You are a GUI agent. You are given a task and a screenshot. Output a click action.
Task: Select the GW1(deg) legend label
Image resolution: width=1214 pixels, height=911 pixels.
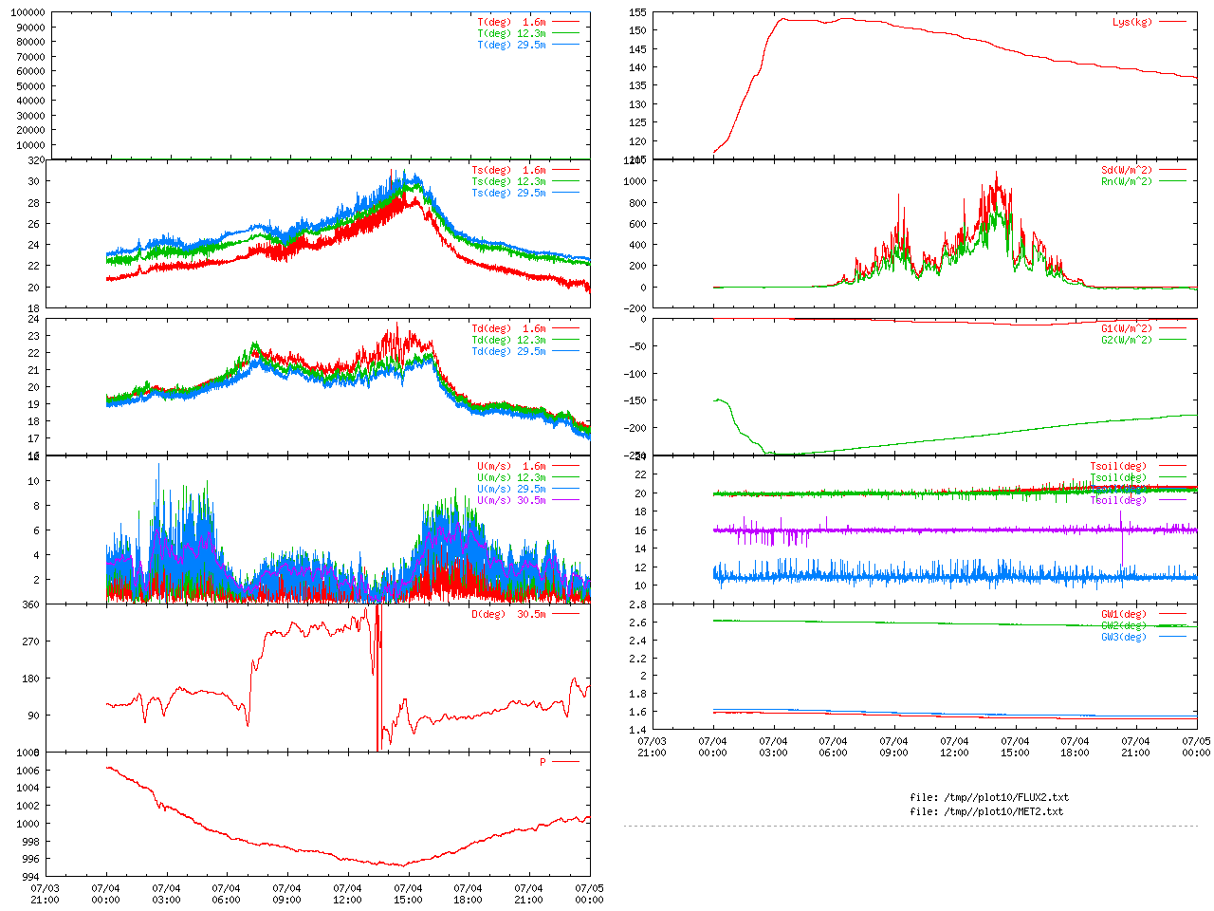1123,614
